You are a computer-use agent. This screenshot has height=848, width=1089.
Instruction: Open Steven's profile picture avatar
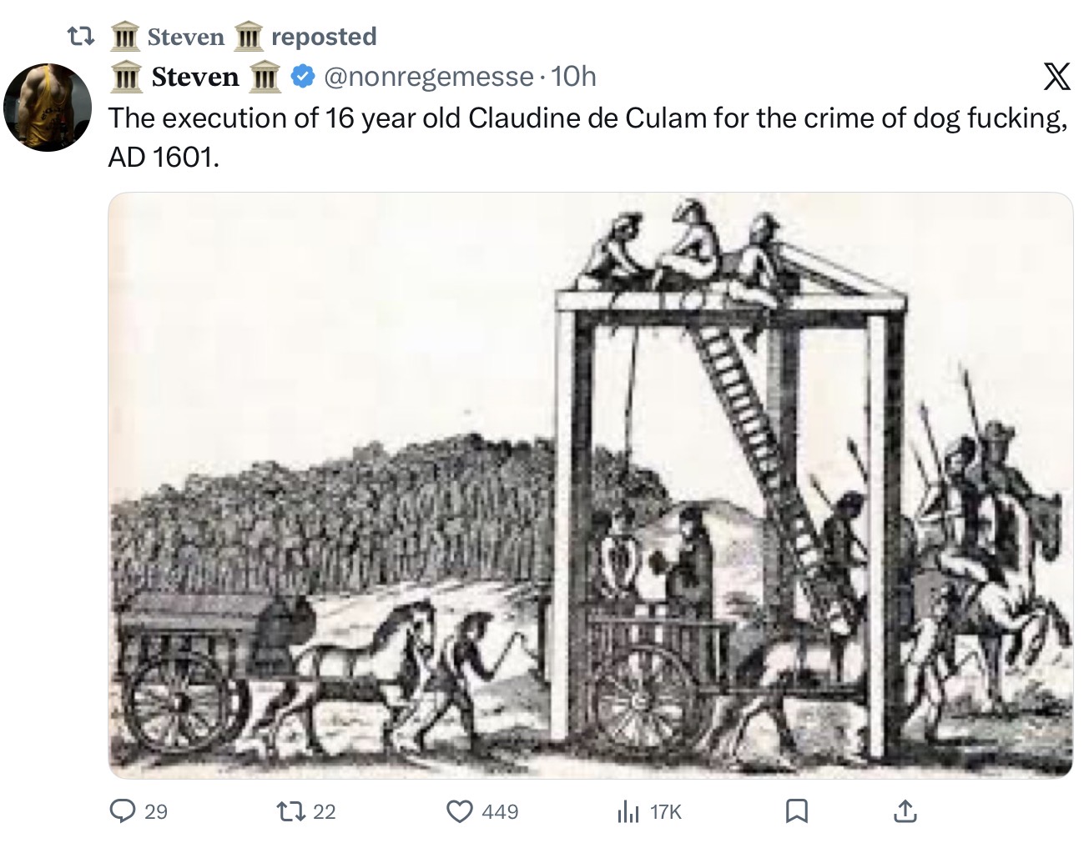click(48, 107)
